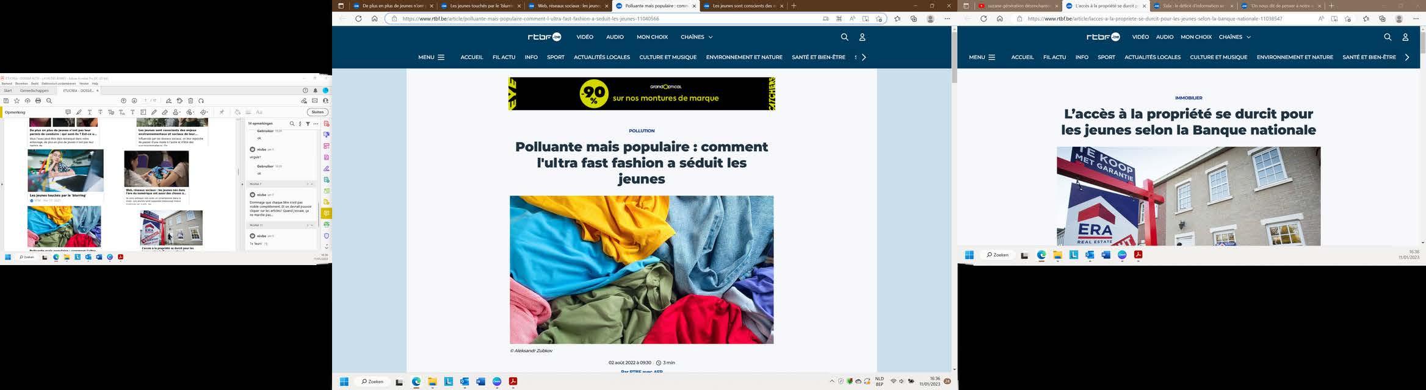The width and height of the screenshot is (1426, 390).
Task: Open CULTURE ET MUSIQUE in right RTBF nav
Action: point(1218,57)
